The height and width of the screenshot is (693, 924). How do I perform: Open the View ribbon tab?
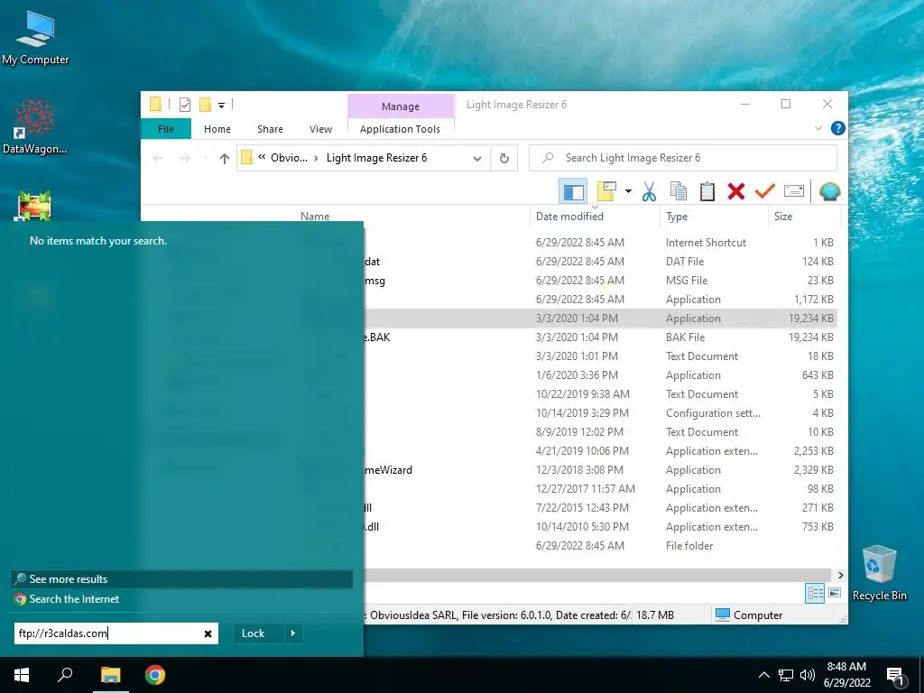pyautogui.click(x=320, y=128)
